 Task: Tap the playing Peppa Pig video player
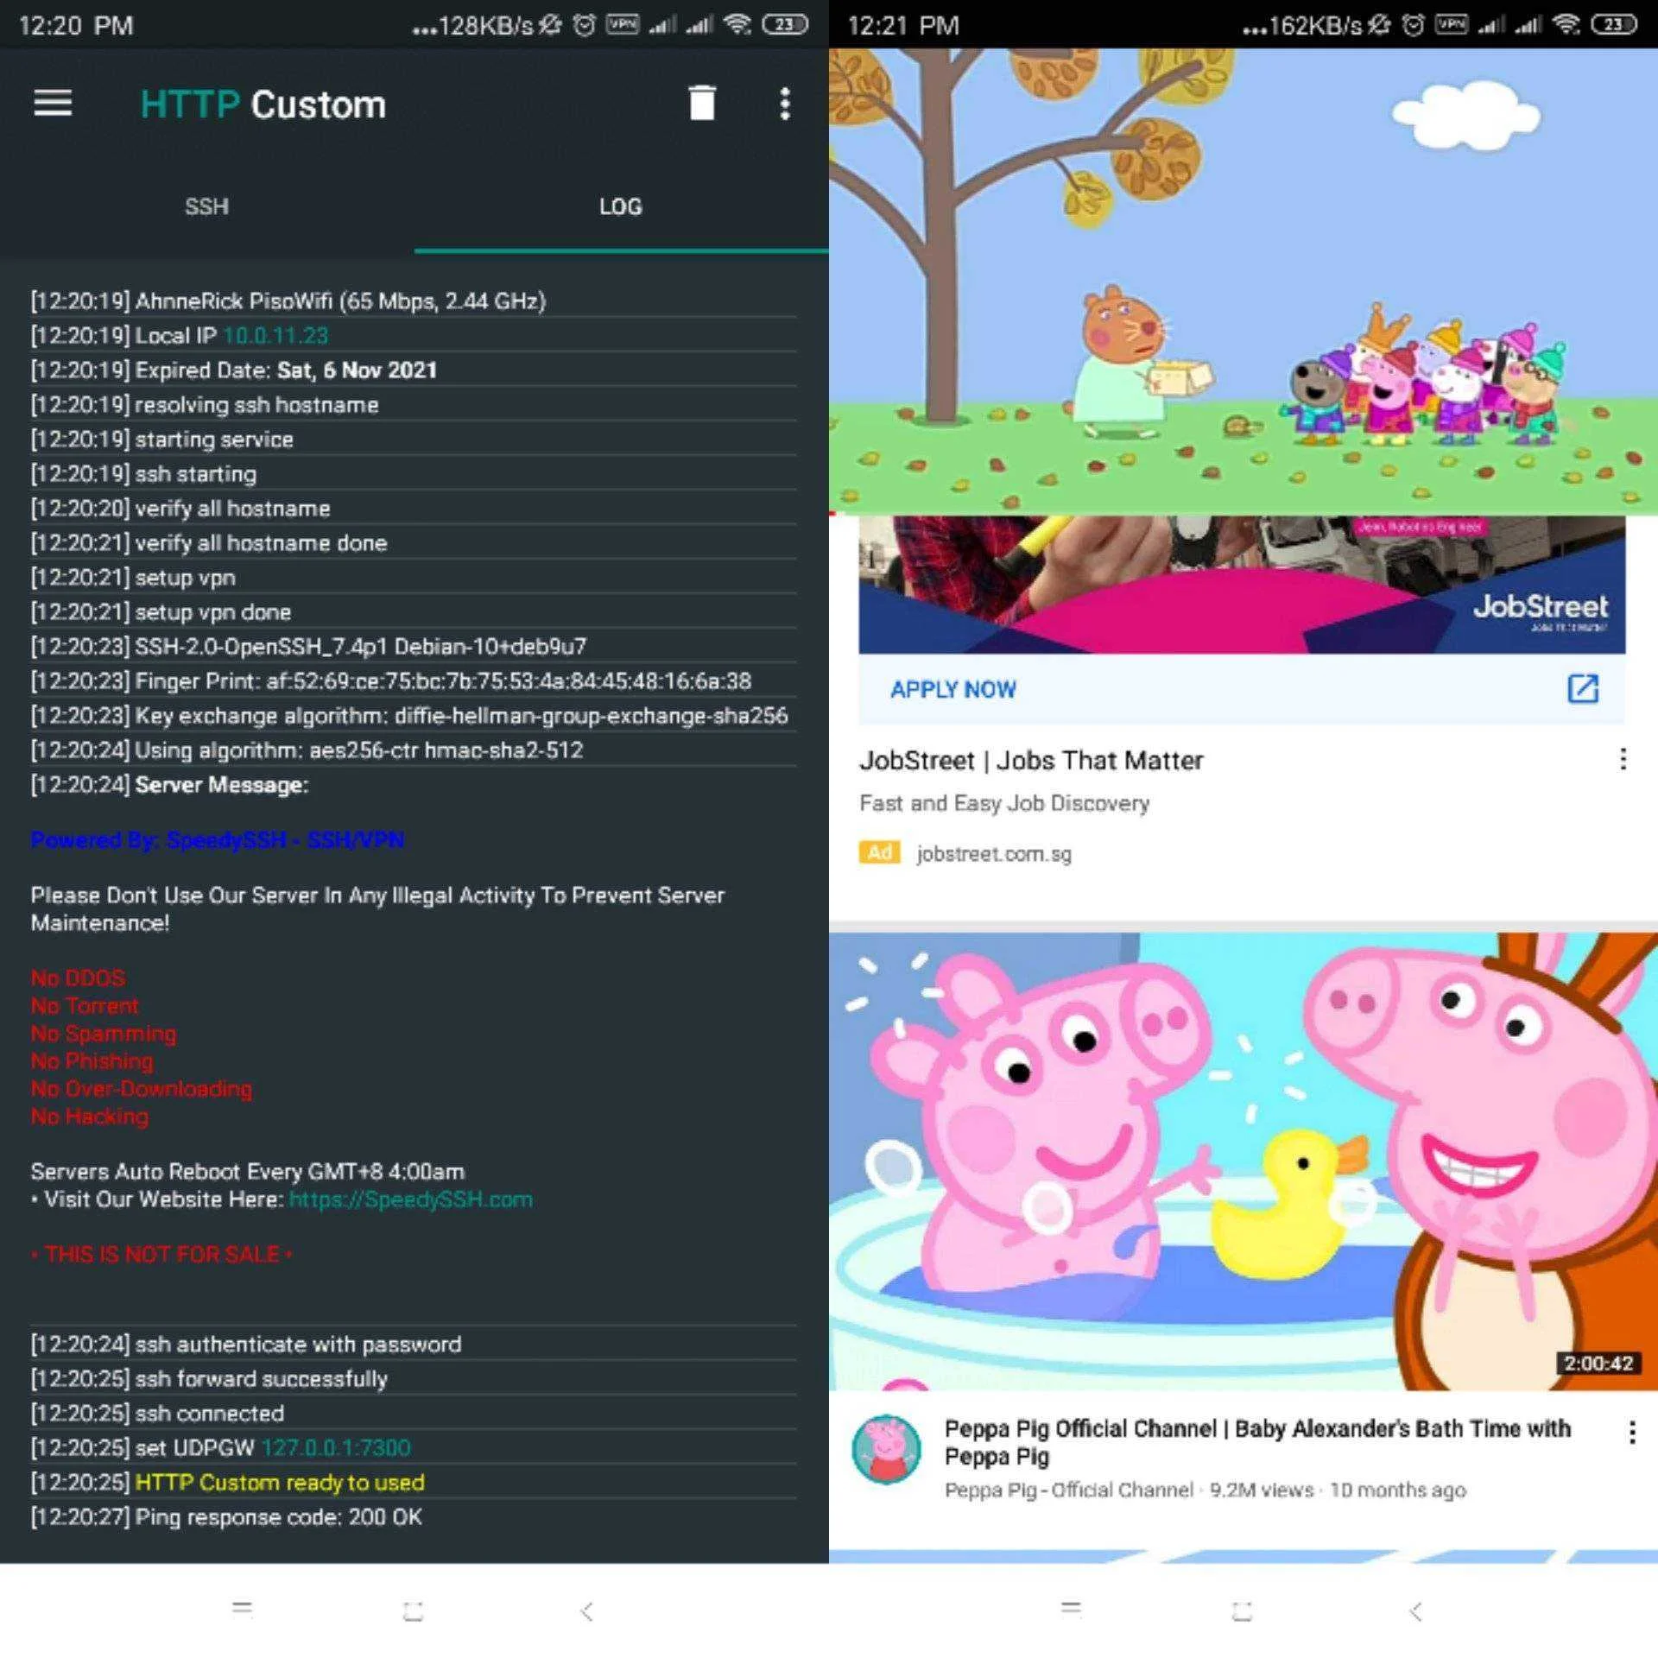[x=1243, y=282]
